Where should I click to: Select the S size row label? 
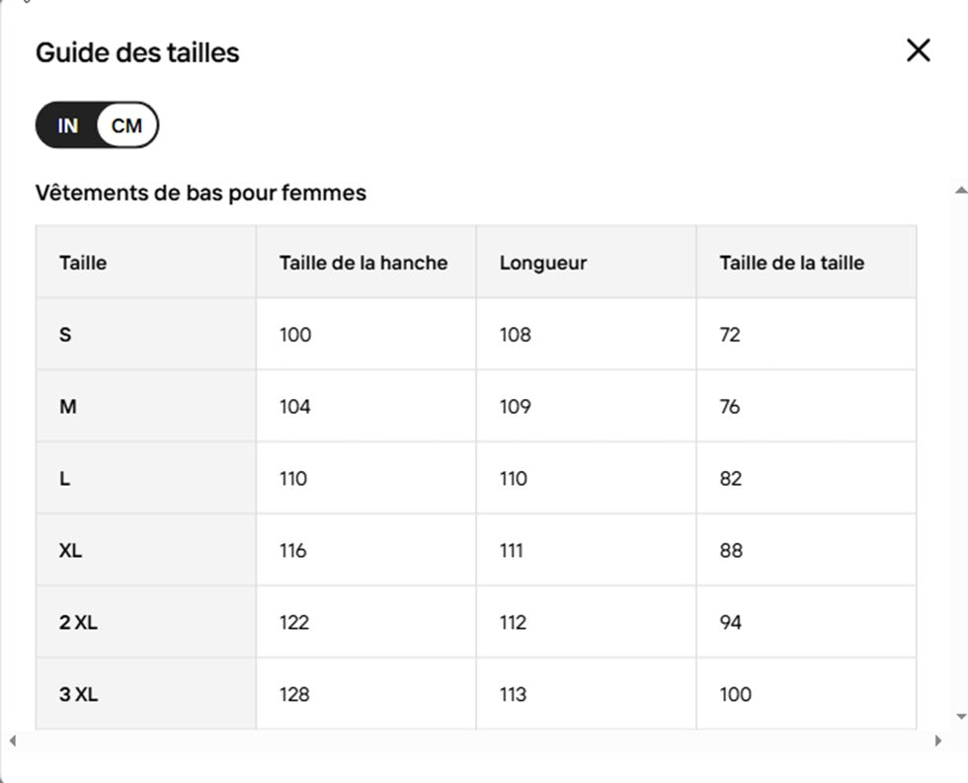pyautogui.click(x=65, y=335)
